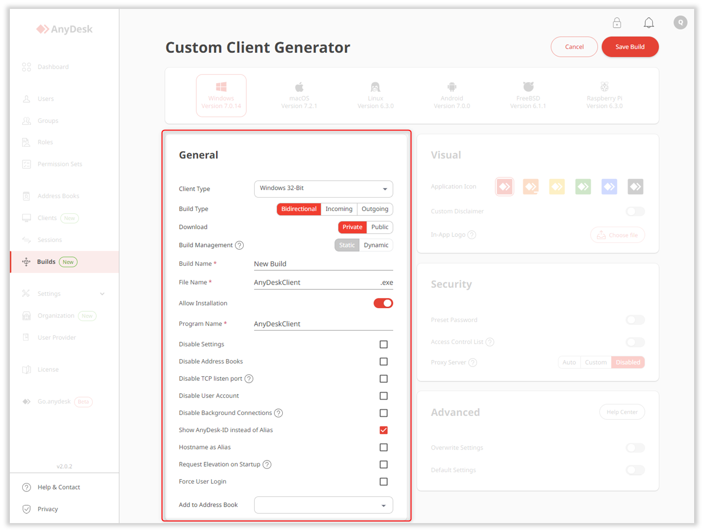Select the Windows platform icon
This screenshot has height=532, width=704.
pos(221,87)
